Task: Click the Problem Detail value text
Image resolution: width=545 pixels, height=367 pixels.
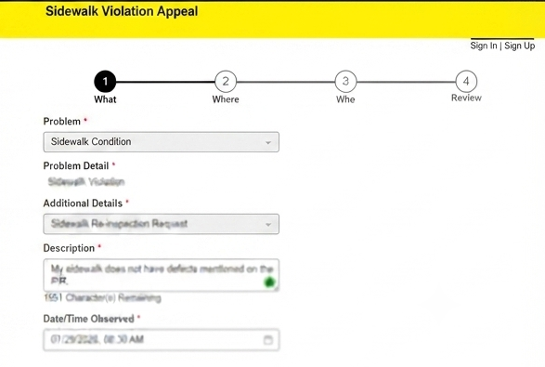Action: pyautogui.click(x=86, y=181)
